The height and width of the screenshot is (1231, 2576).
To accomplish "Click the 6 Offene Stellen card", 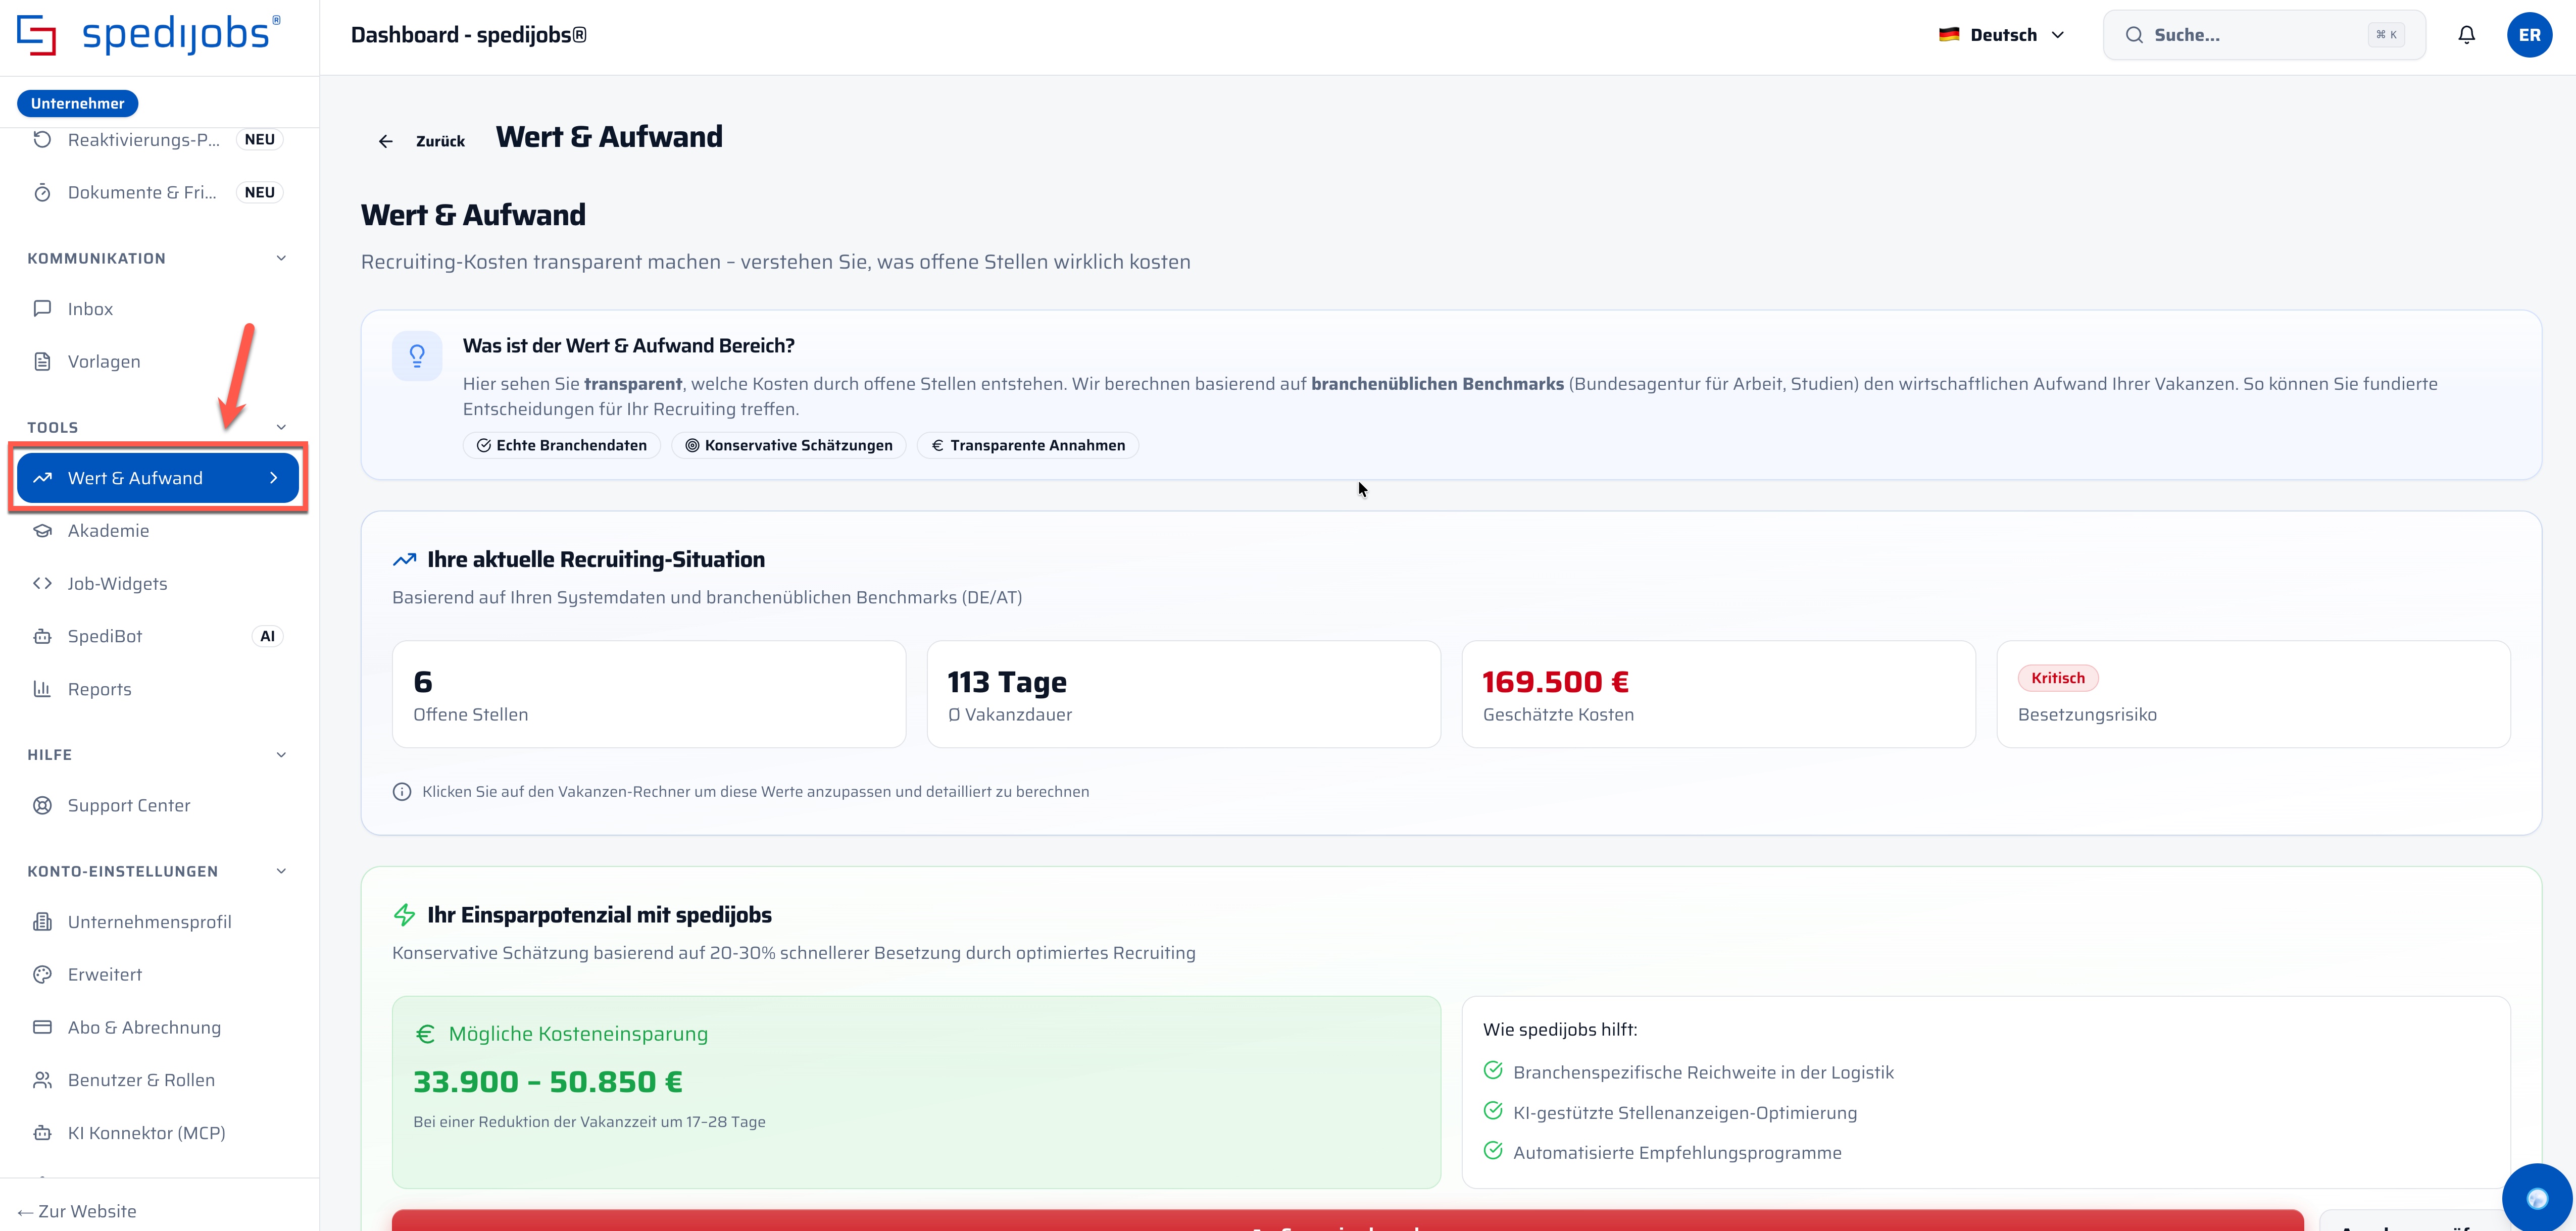I will pos(649,694).
